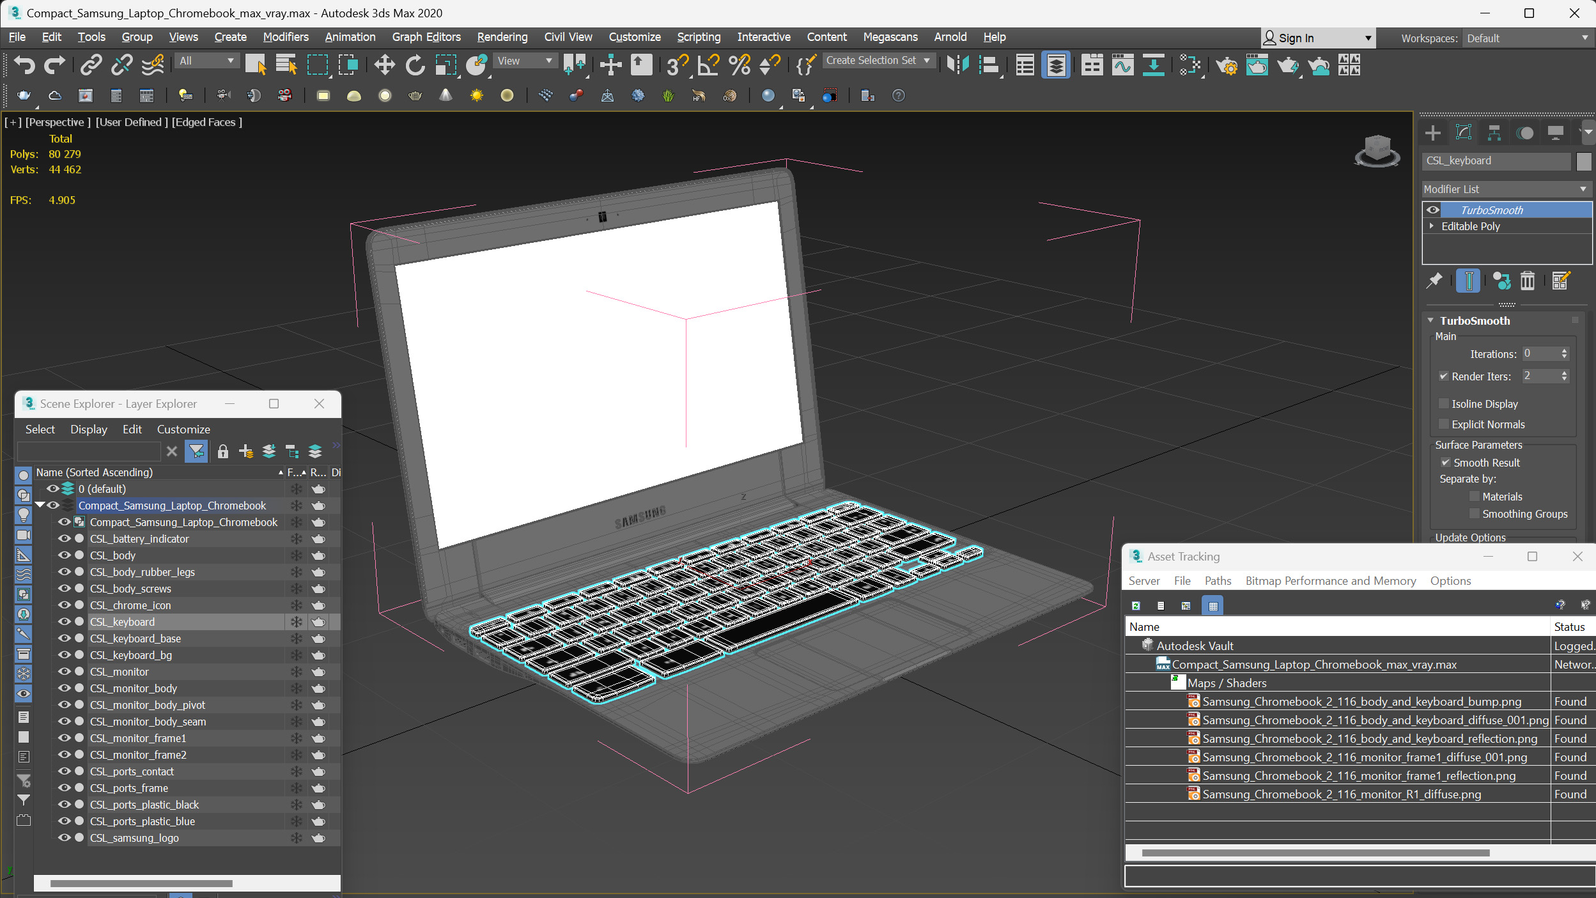Image resolution: width=1596 pixels, height=898 pixels.
Task: Open the Curve Editor icon
Action: (1122, 65)
